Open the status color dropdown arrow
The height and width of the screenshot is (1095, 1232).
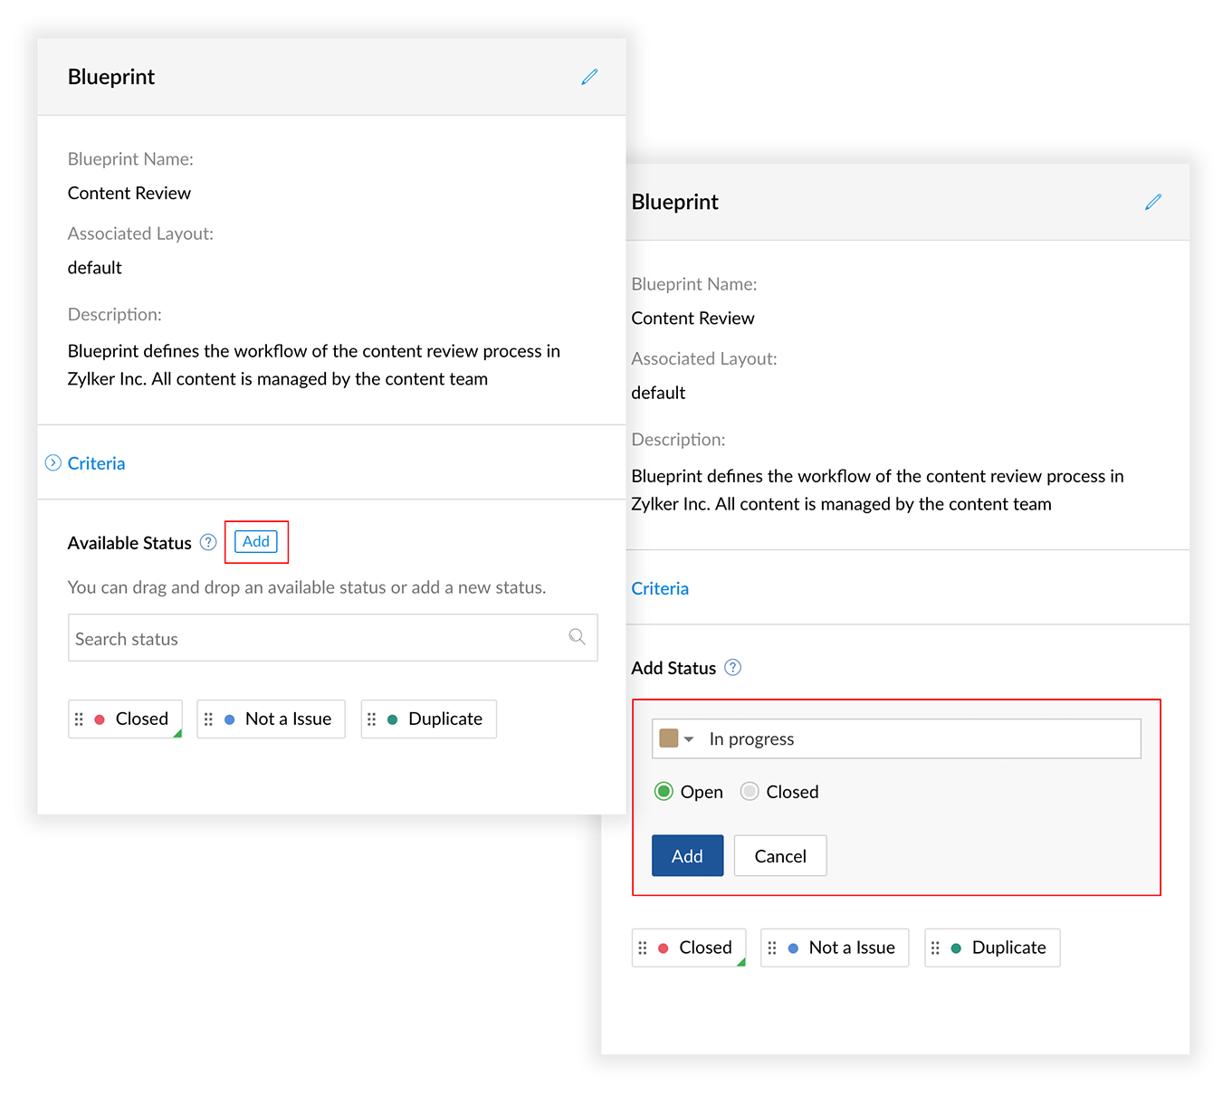coord(689,739)
